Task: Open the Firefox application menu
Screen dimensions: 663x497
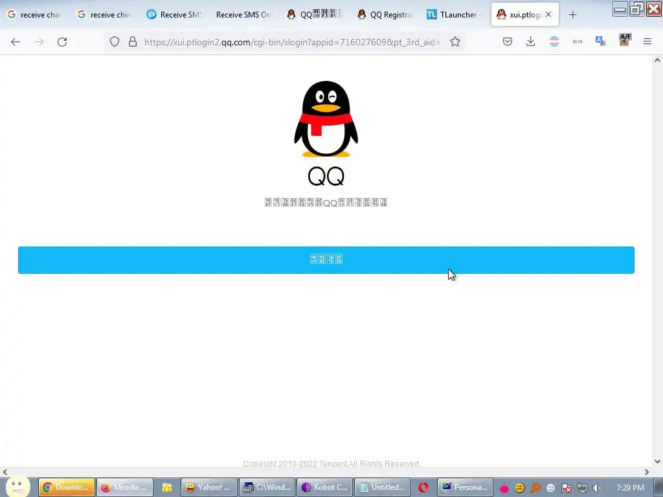Action: (x=647, y=41)
